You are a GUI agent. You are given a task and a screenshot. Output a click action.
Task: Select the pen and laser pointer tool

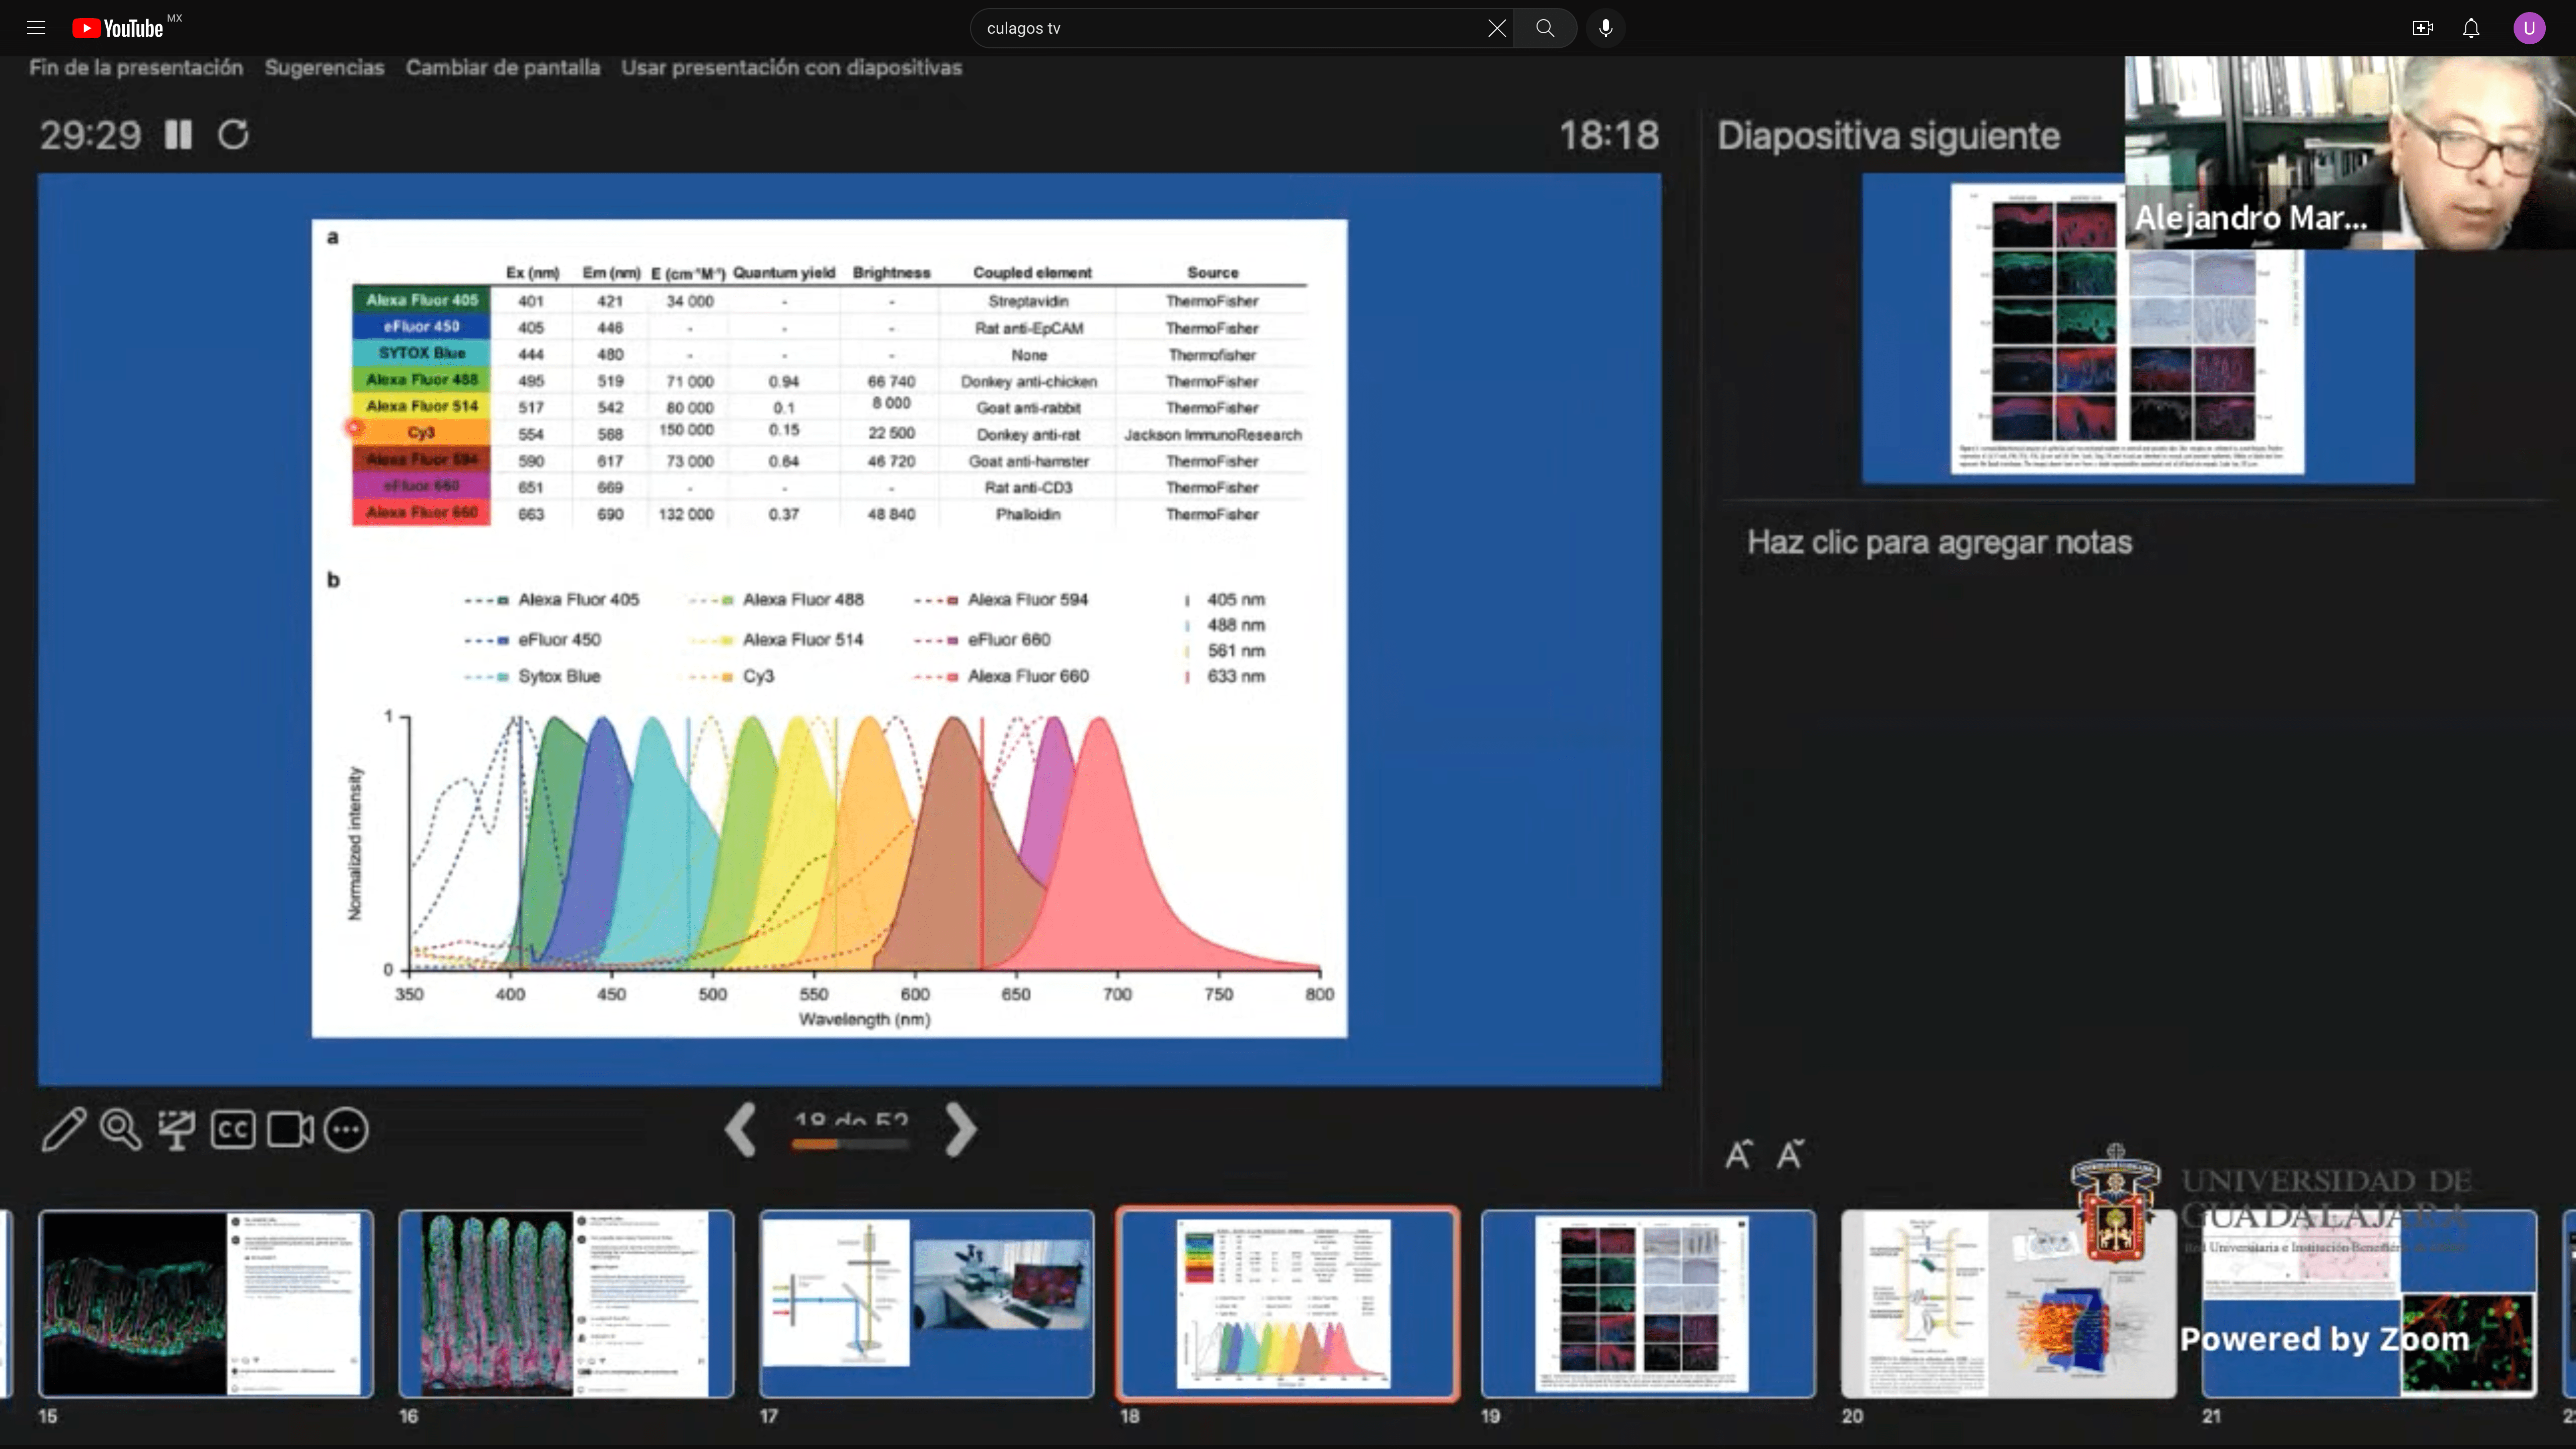[x=63, y=1130]
